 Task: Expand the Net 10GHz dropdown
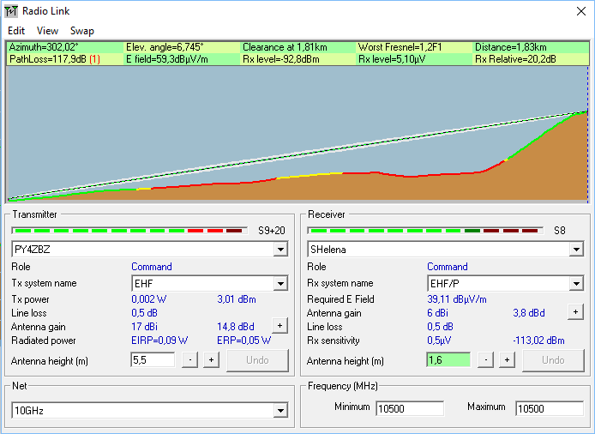tap(280, 411)
